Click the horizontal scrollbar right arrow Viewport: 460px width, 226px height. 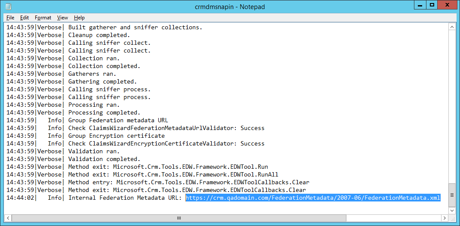(445, 218)
